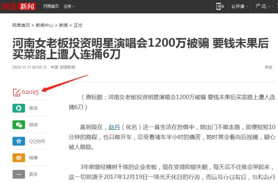Share to QQ空间 star icon
The image size is (278, 183).
[x=19, y=141]
